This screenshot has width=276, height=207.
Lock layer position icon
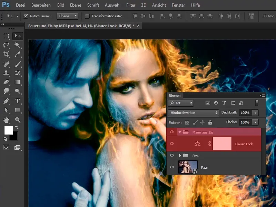tap(203, 122)
